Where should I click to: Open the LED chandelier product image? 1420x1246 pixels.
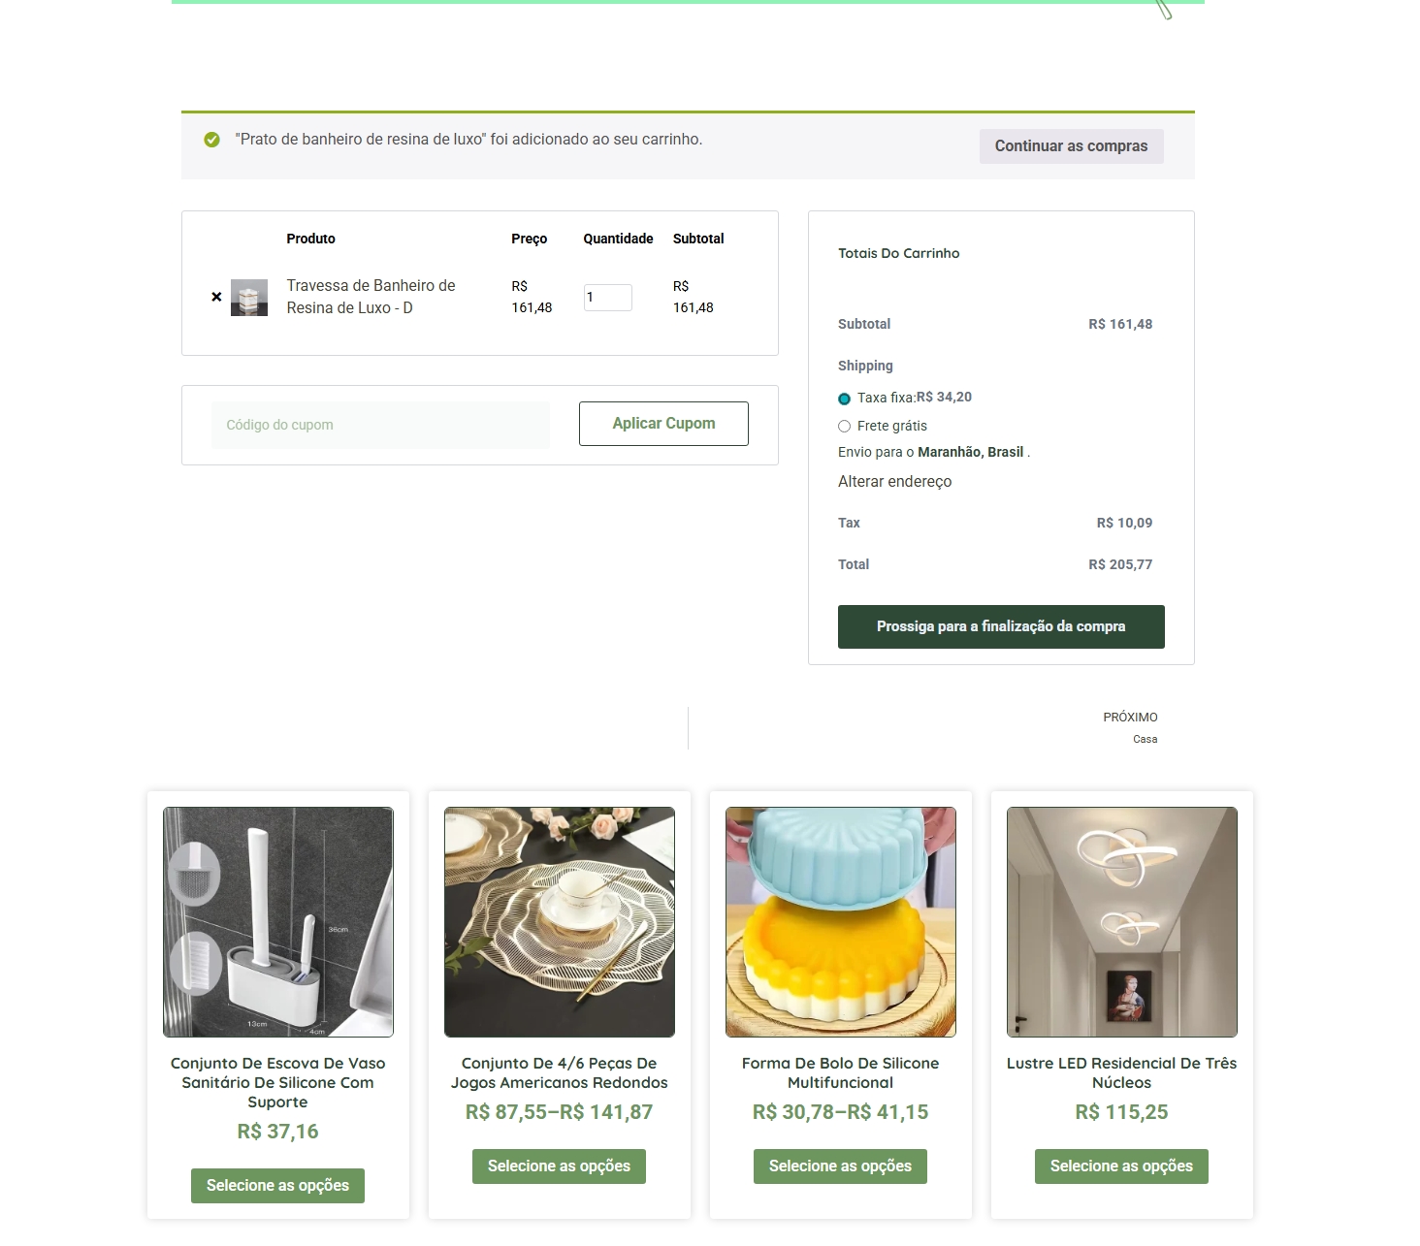pos(1122,922)
